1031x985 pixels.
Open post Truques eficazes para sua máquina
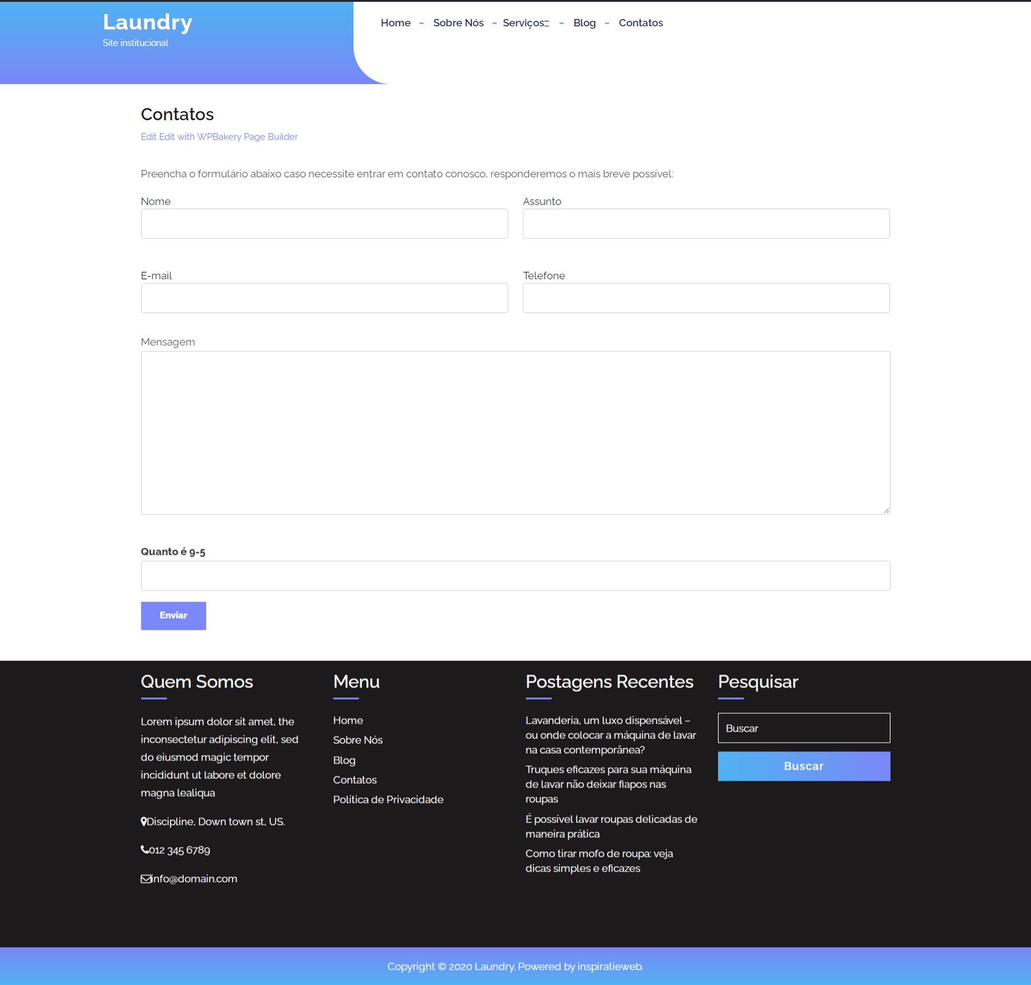pos(608,784)
